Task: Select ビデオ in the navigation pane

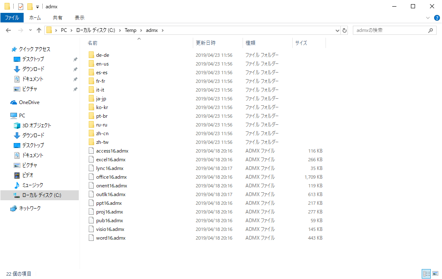Action: [x=28, y=175]
